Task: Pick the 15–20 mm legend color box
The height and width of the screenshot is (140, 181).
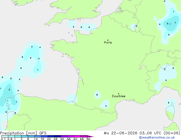Action: (x=44, y=136)
